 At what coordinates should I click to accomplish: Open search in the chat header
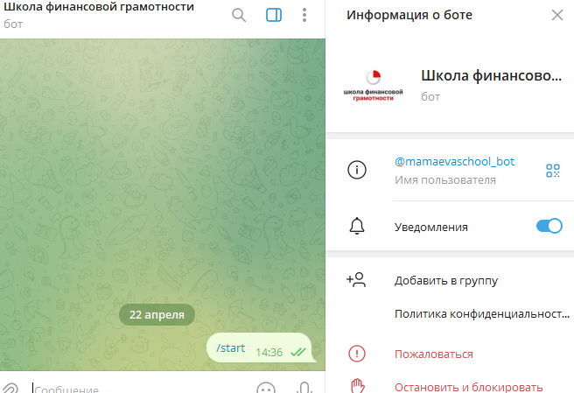[x=239, y=15]
